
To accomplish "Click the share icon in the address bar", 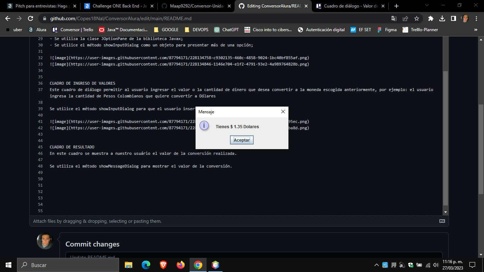I will coord(405,18).
